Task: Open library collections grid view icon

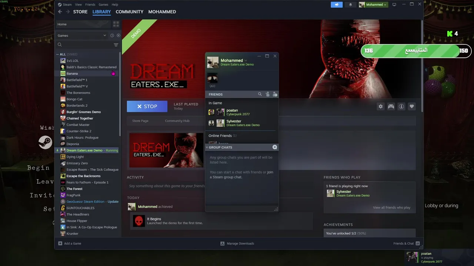Action: [x=116, y=24]
